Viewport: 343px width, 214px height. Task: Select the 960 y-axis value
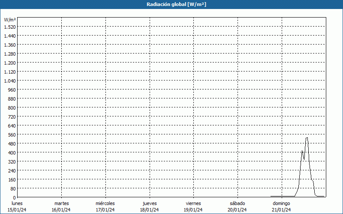tap(12, 90)
